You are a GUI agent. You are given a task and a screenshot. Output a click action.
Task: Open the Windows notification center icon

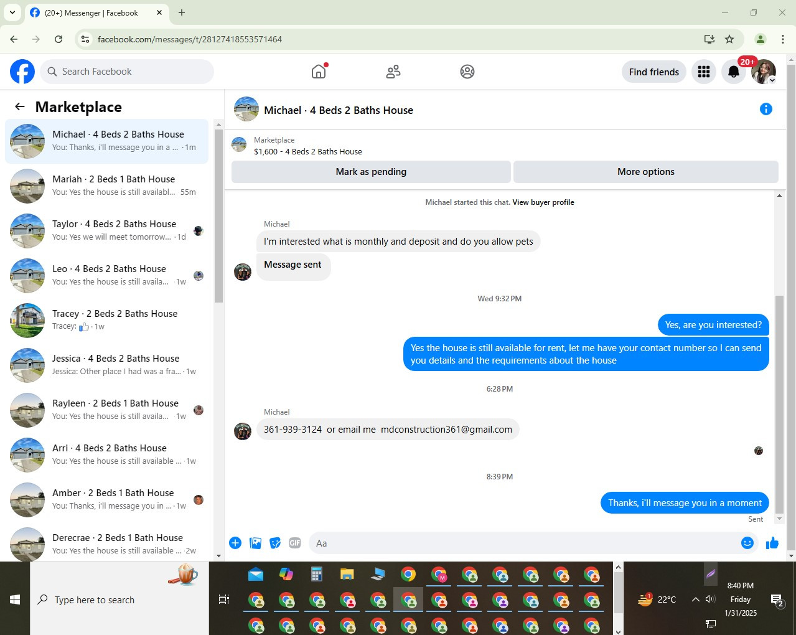click(777, 600)
